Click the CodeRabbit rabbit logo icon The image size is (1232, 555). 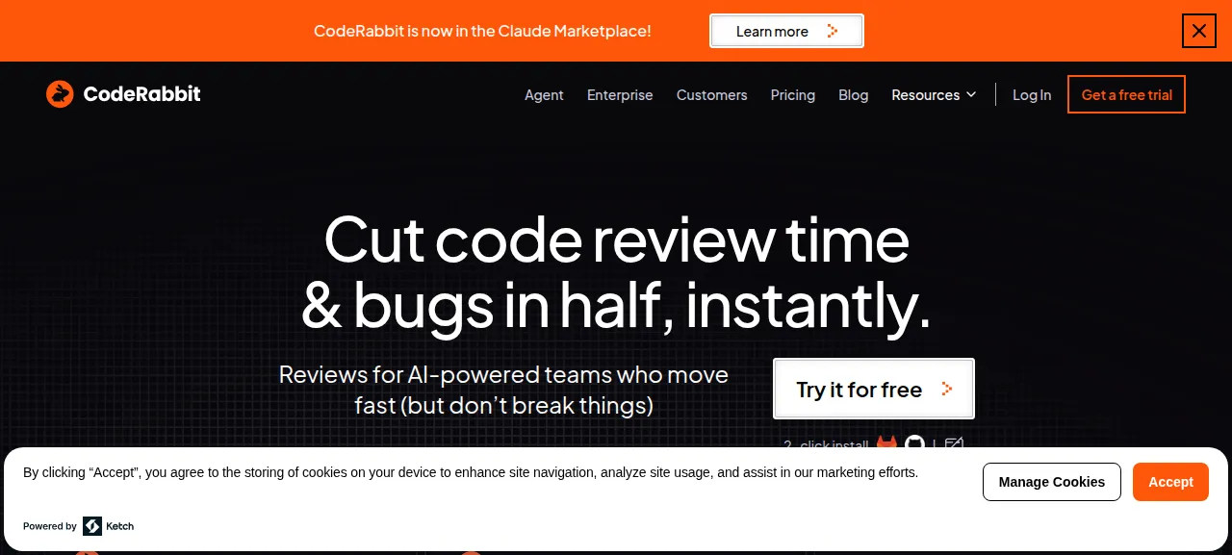pos(60,94)
